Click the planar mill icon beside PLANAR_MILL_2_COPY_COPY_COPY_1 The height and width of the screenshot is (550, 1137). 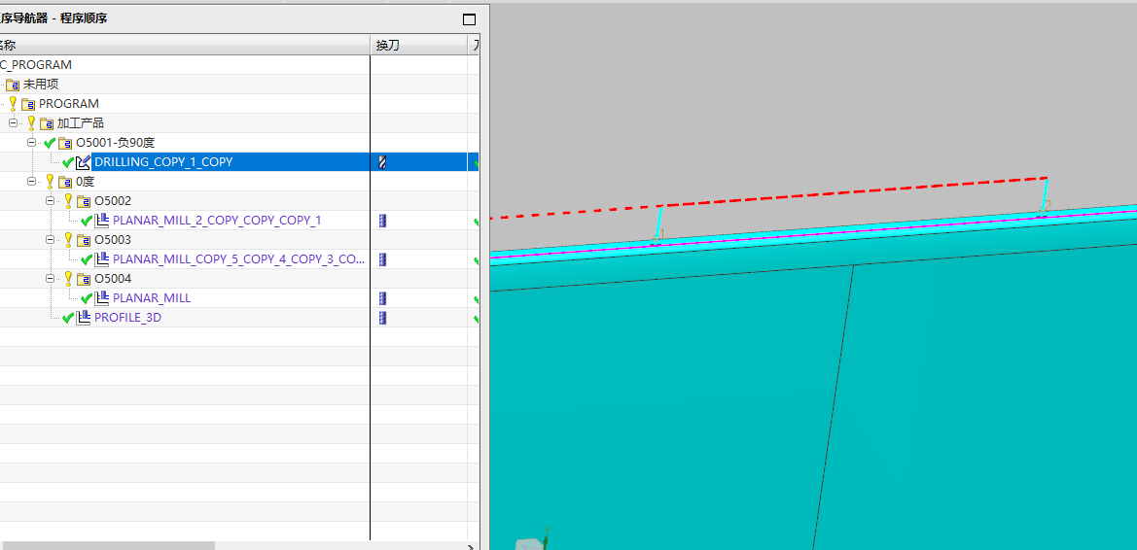click(102, 221)
